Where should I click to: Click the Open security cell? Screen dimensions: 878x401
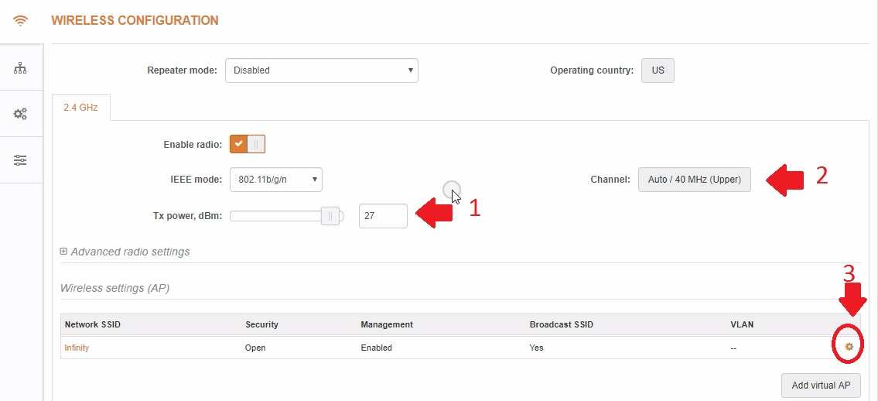255,348
